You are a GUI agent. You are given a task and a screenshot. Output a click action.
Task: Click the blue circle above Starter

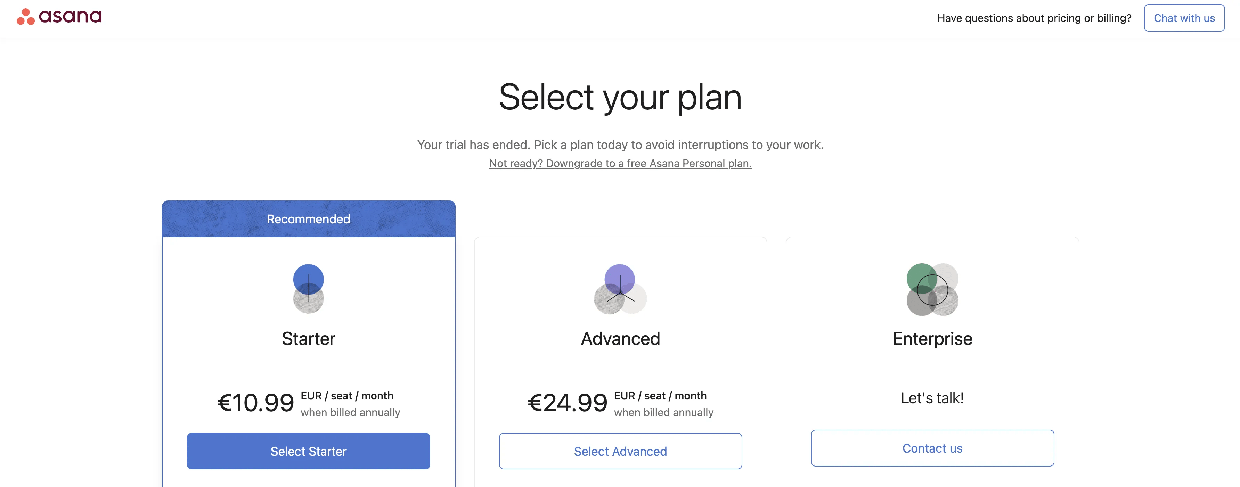click(x=308, y=278)
